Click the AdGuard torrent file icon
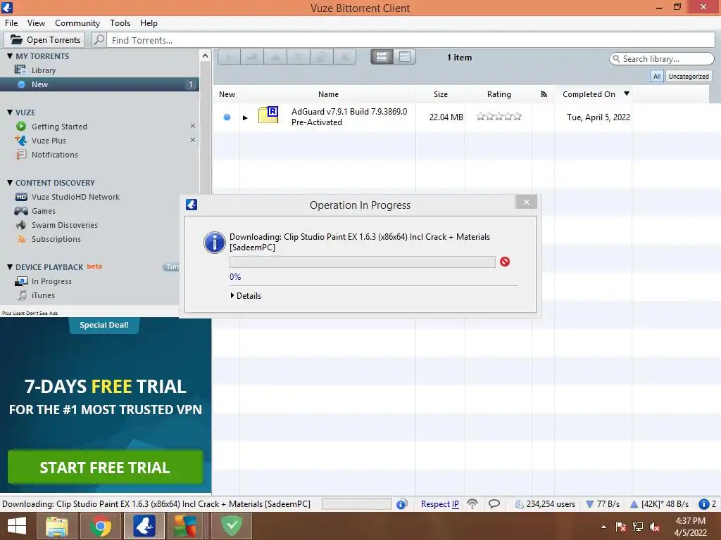Image resolution: width=721 pixels, height=540 pixels. (x=268, y=115)
